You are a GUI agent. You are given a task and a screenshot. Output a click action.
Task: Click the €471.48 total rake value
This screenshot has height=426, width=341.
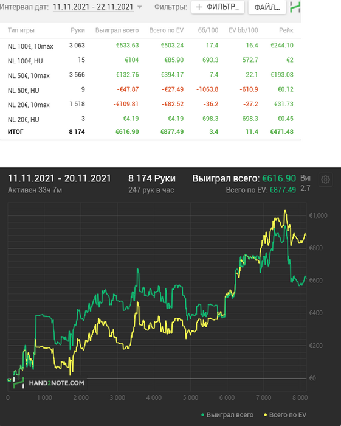(282, 132)
